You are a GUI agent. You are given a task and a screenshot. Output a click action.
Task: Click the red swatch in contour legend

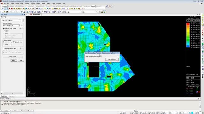pos(188,24)
